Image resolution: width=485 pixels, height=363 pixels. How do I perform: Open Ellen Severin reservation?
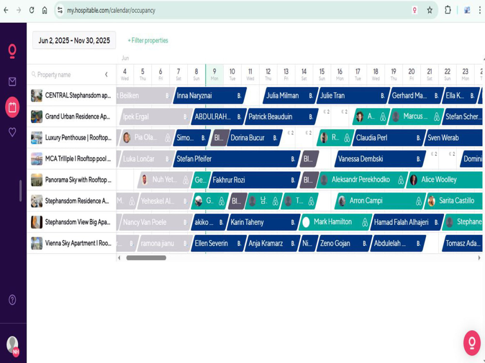click(x=219, y=243)
